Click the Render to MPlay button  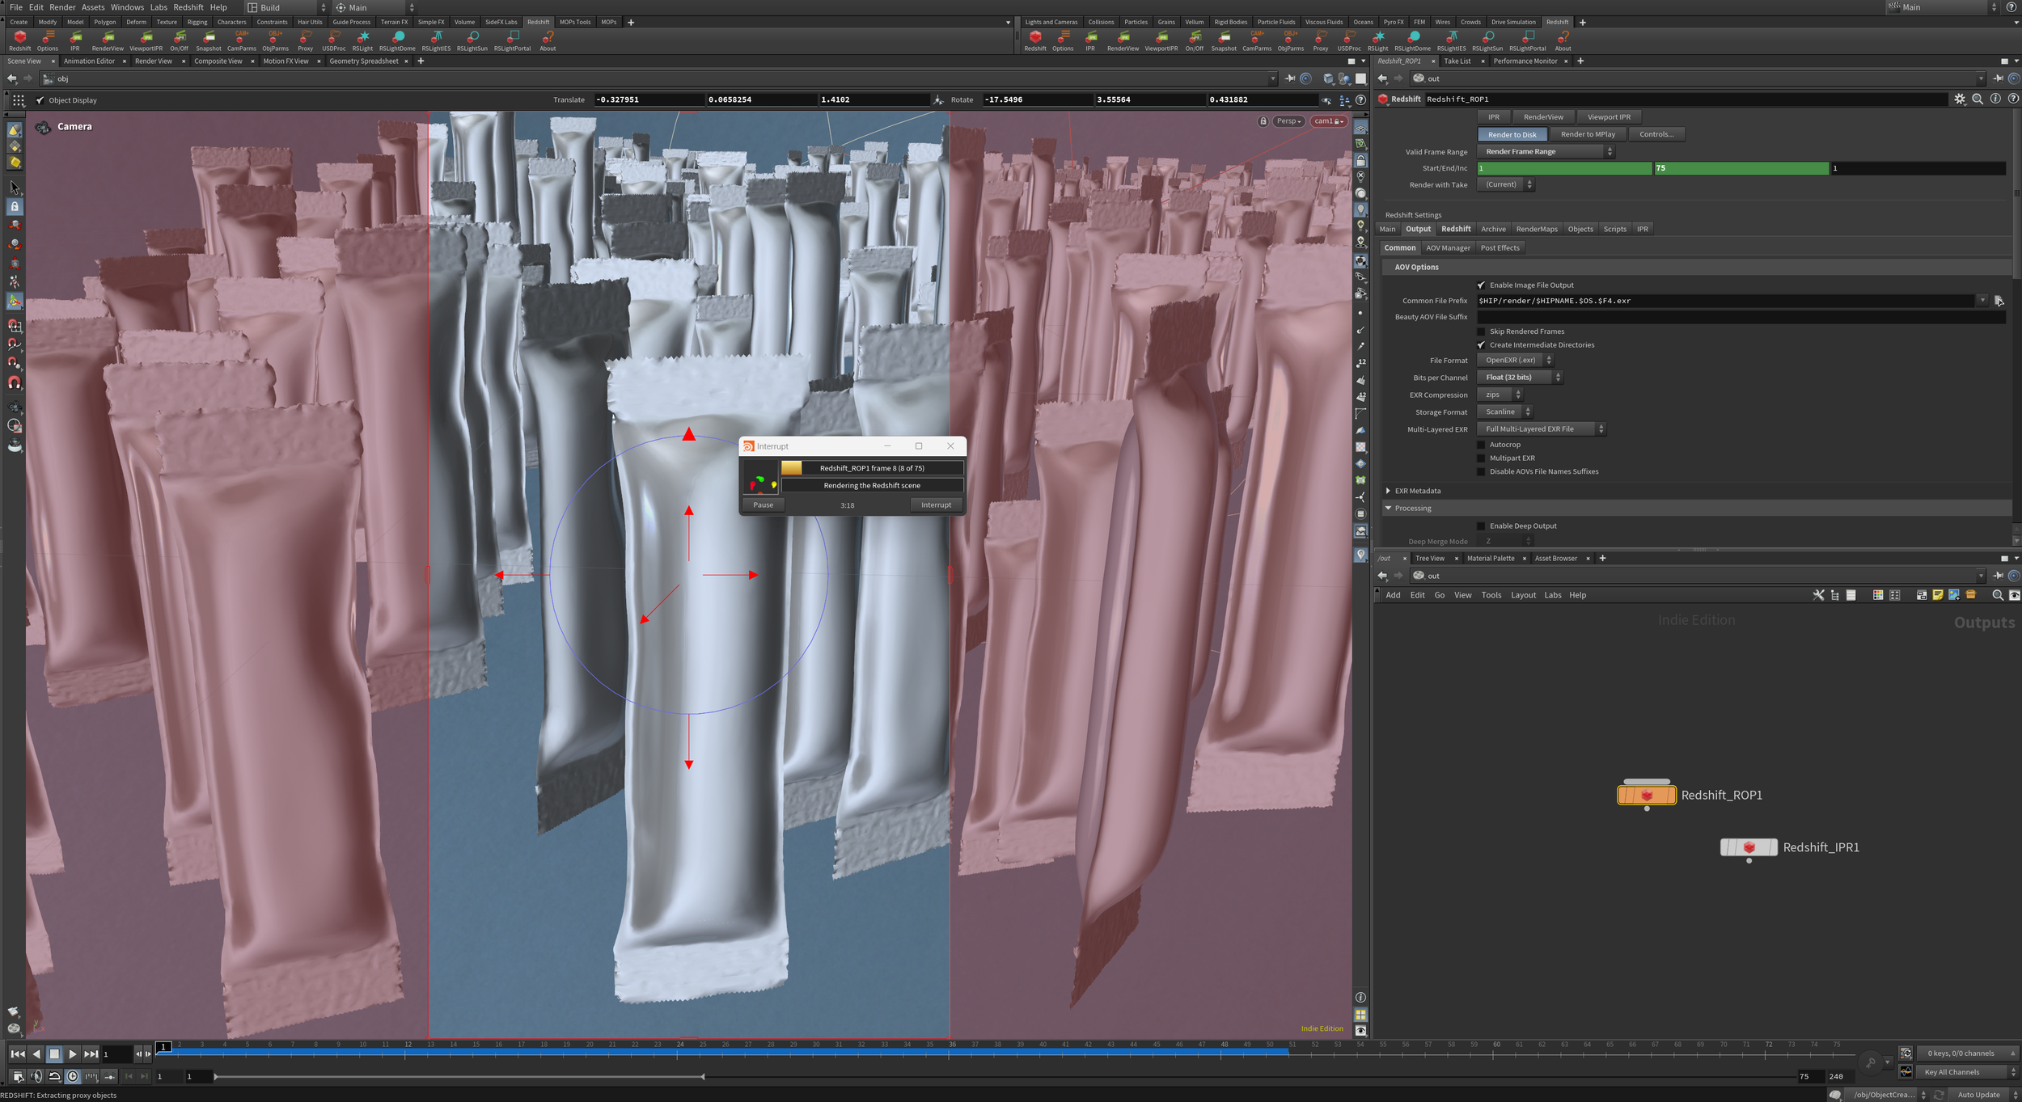(x=1587, y=134)
